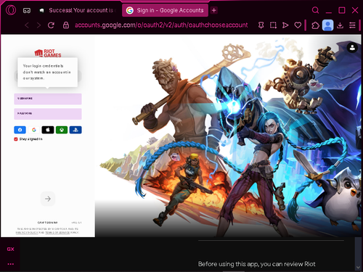363x272 pixels.
Task: Select the 'Sign in - Google Accounts' tab
Action: coord(166,10)
